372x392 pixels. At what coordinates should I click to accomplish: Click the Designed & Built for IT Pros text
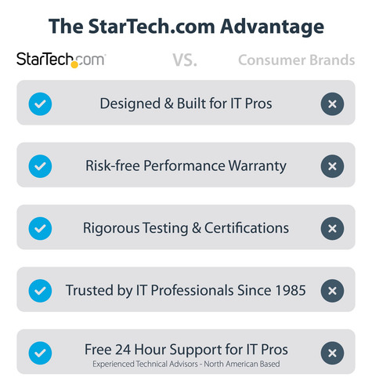pyautogui.click(x=186, y=103)
